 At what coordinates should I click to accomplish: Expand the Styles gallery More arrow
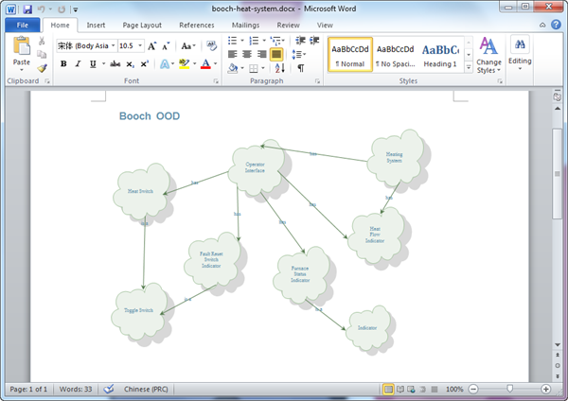(469, 67)
